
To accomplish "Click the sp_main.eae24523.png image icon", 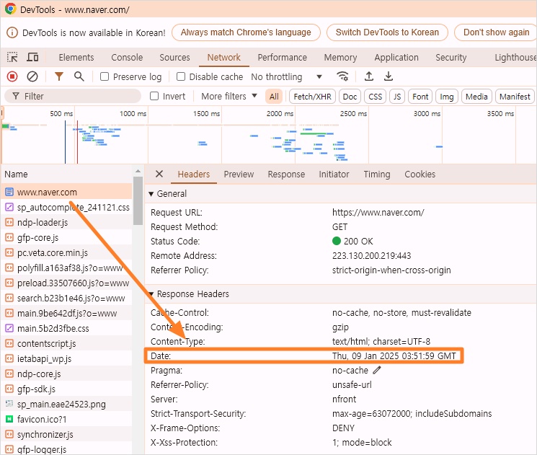I will [9, 404].
